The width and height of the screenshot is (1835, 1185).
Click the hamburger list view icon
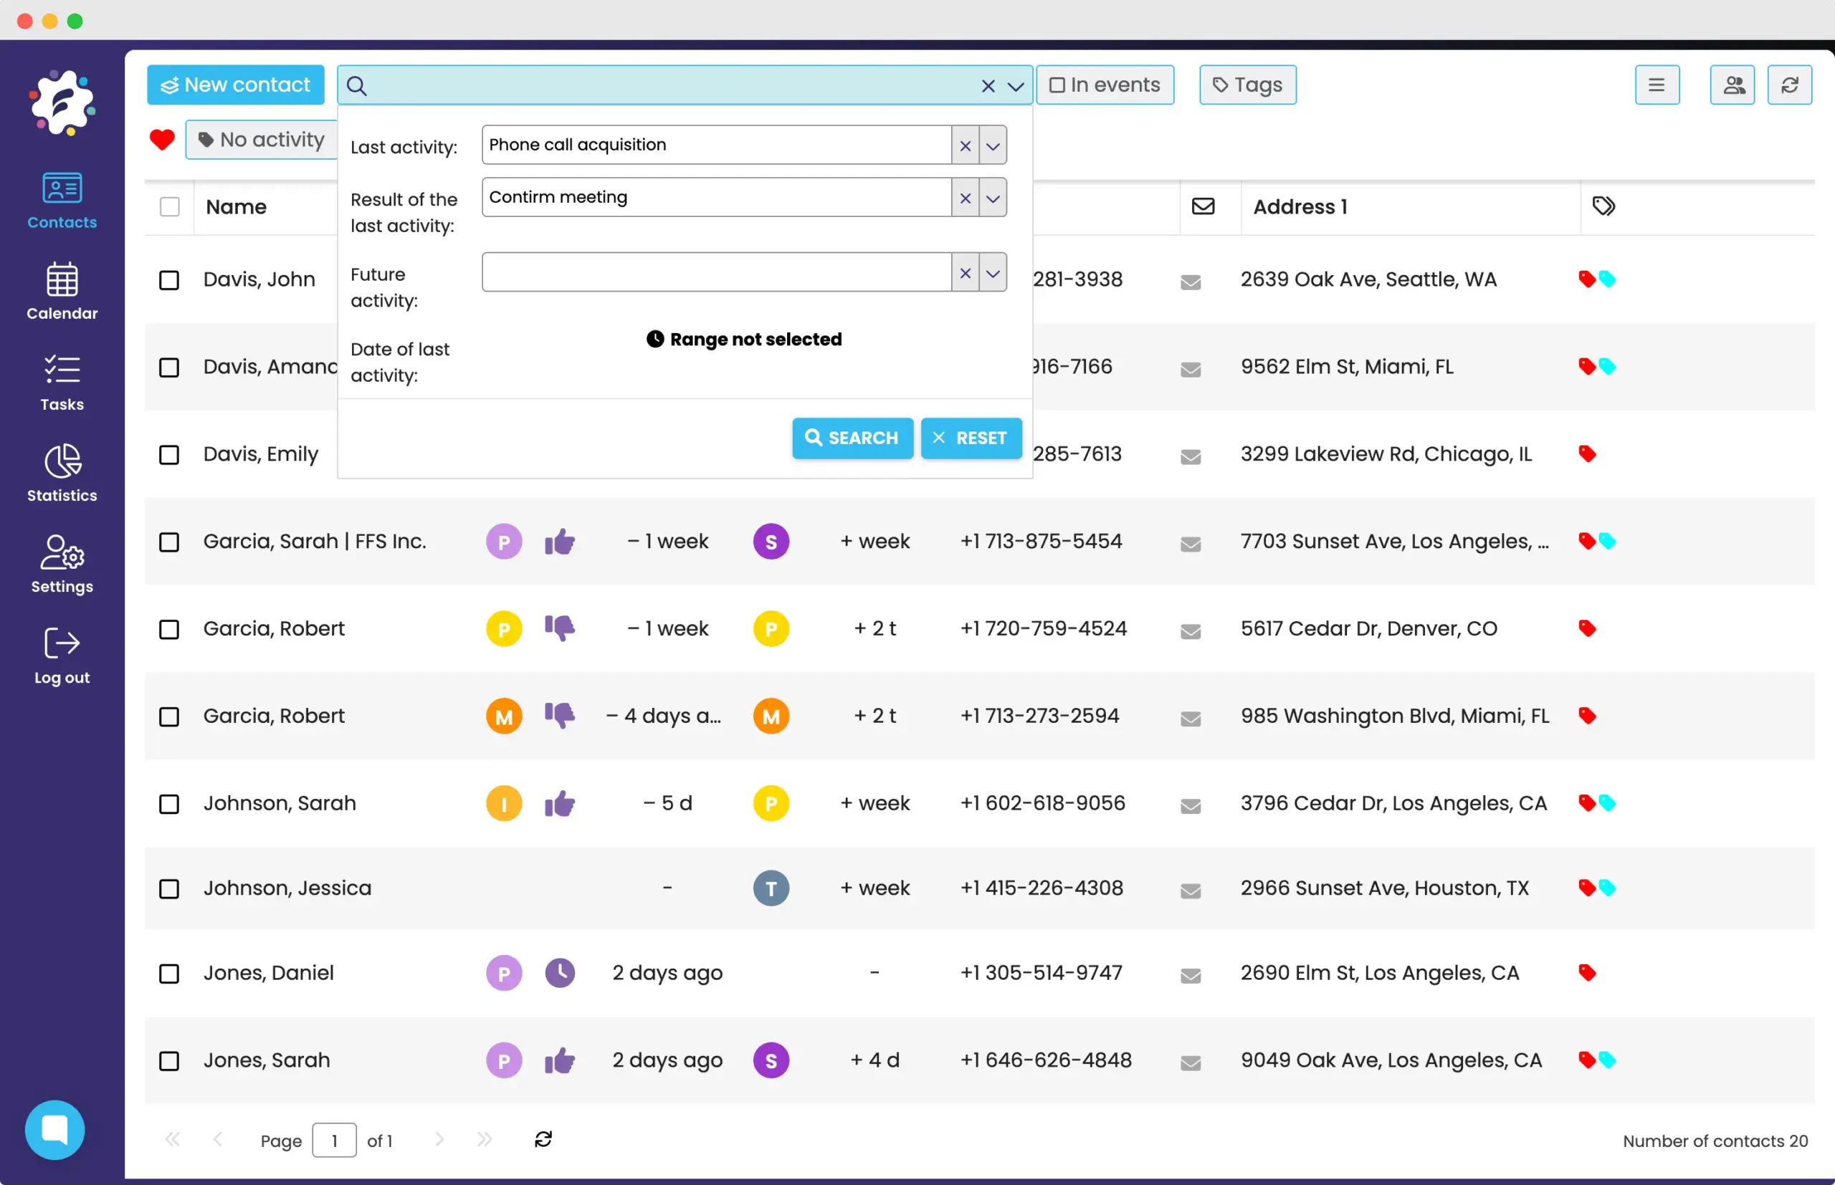1657,85
